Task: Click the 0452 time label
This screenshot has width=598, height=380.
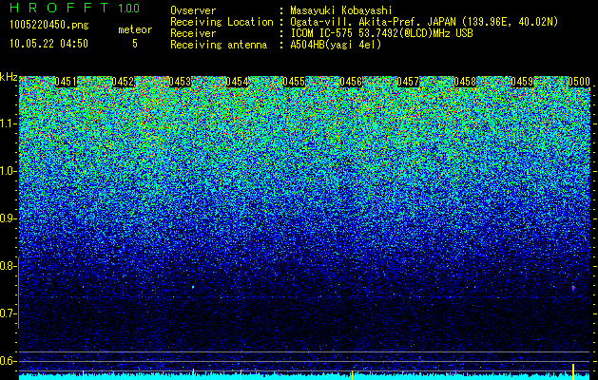Action: (x=123, y=82)
